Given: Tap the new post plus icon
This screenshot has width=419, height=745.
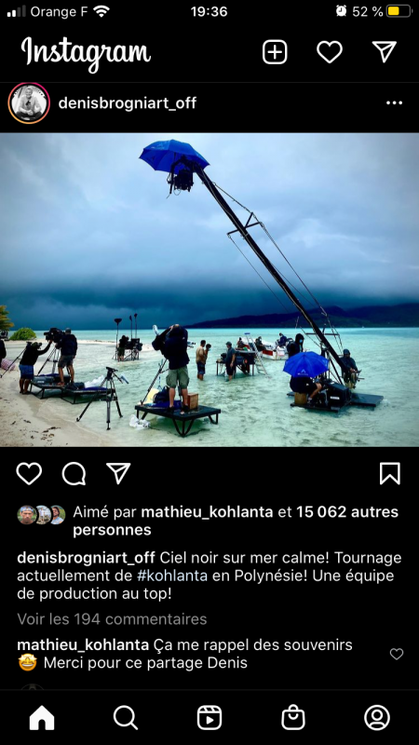Looking at the screenshot, I should point(275,52).
